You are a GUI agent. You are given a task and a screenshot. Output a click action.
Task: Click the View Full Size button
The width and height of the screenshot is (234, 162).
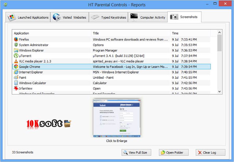coord(136,153)
